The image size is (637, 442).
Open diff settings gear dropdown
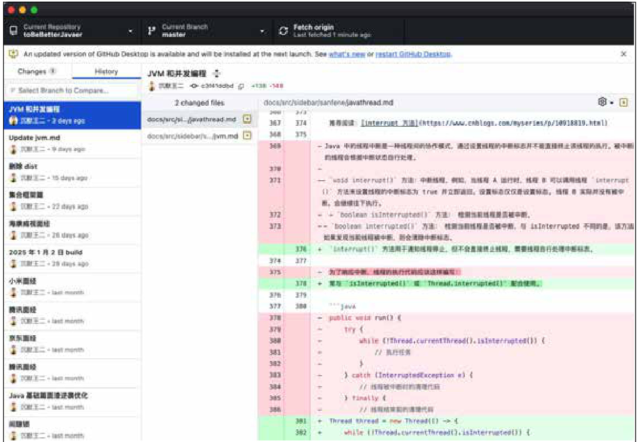606,103
